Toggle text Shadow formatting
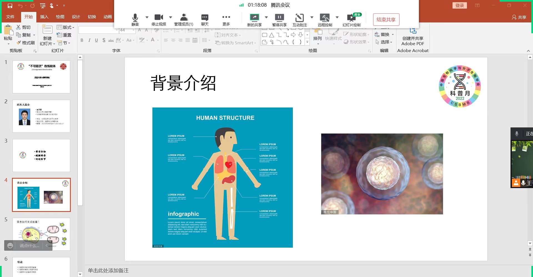 click(x=104, y=40)
